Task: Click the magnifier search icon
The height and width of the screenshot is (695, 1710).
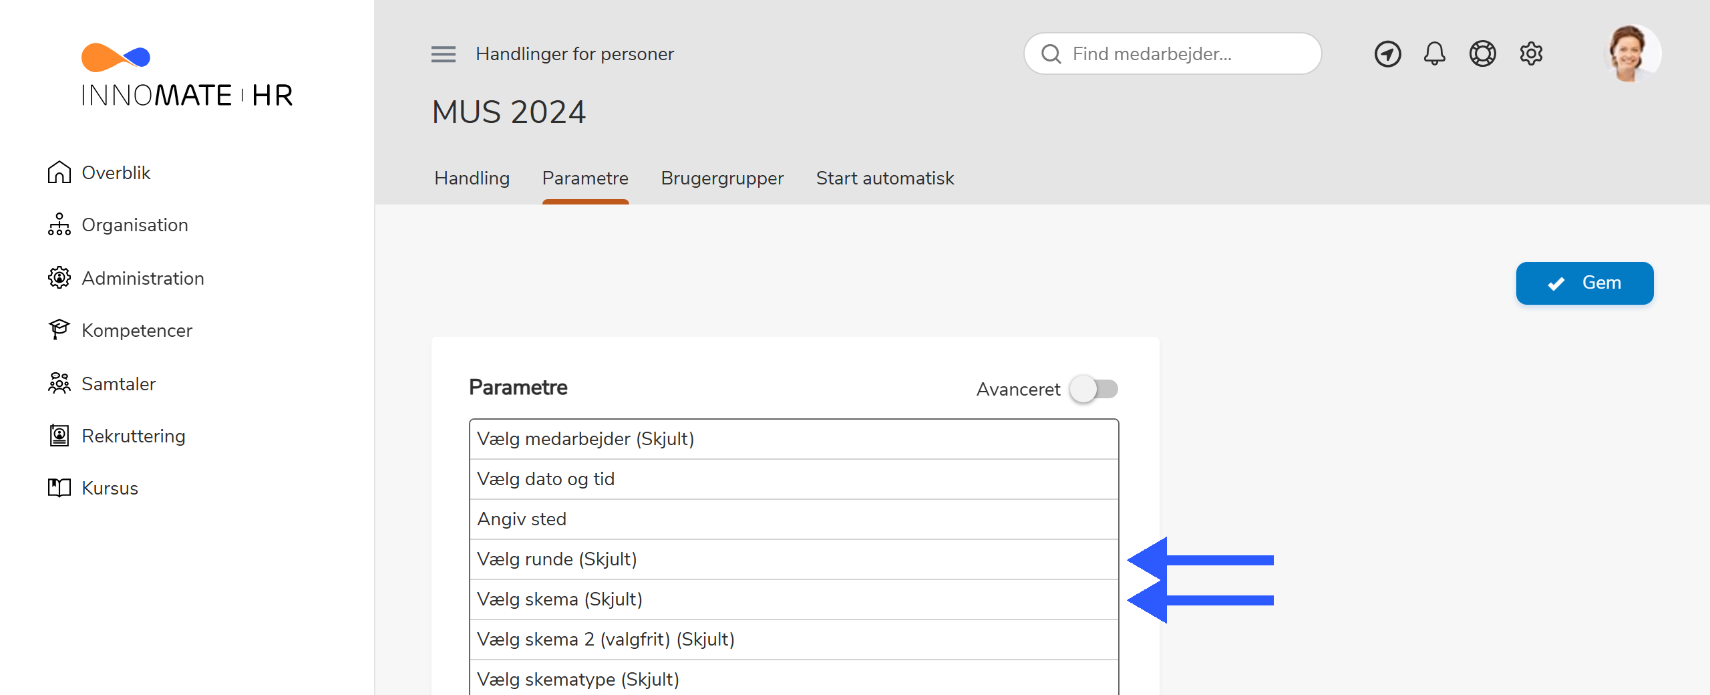Action: point(1051,54)
